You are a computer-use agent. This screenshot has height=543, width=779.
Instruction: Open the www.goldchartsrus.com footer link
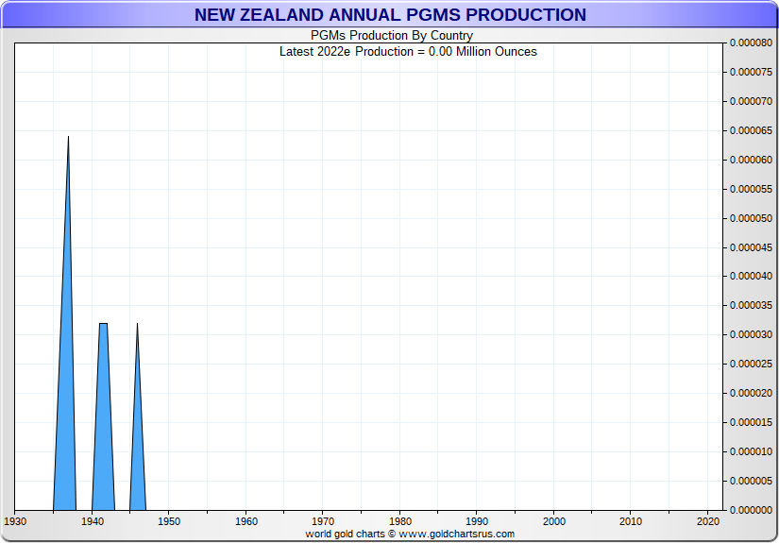pos(456,535)
